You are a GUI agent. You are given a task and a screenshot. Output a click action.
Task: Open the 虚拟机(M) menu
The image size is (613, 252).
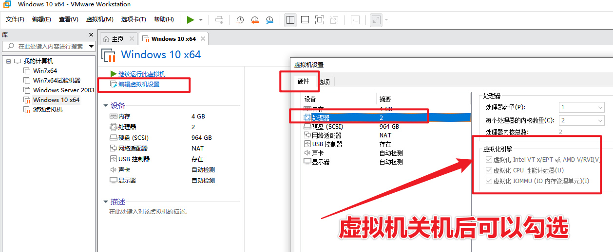99,19
